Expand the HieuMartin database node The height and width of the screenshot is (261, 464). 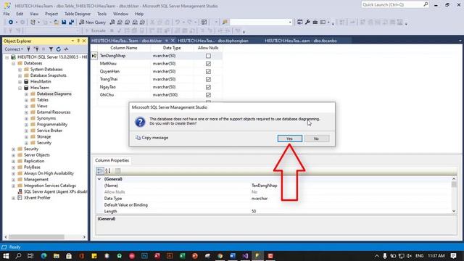coord(20,82)
